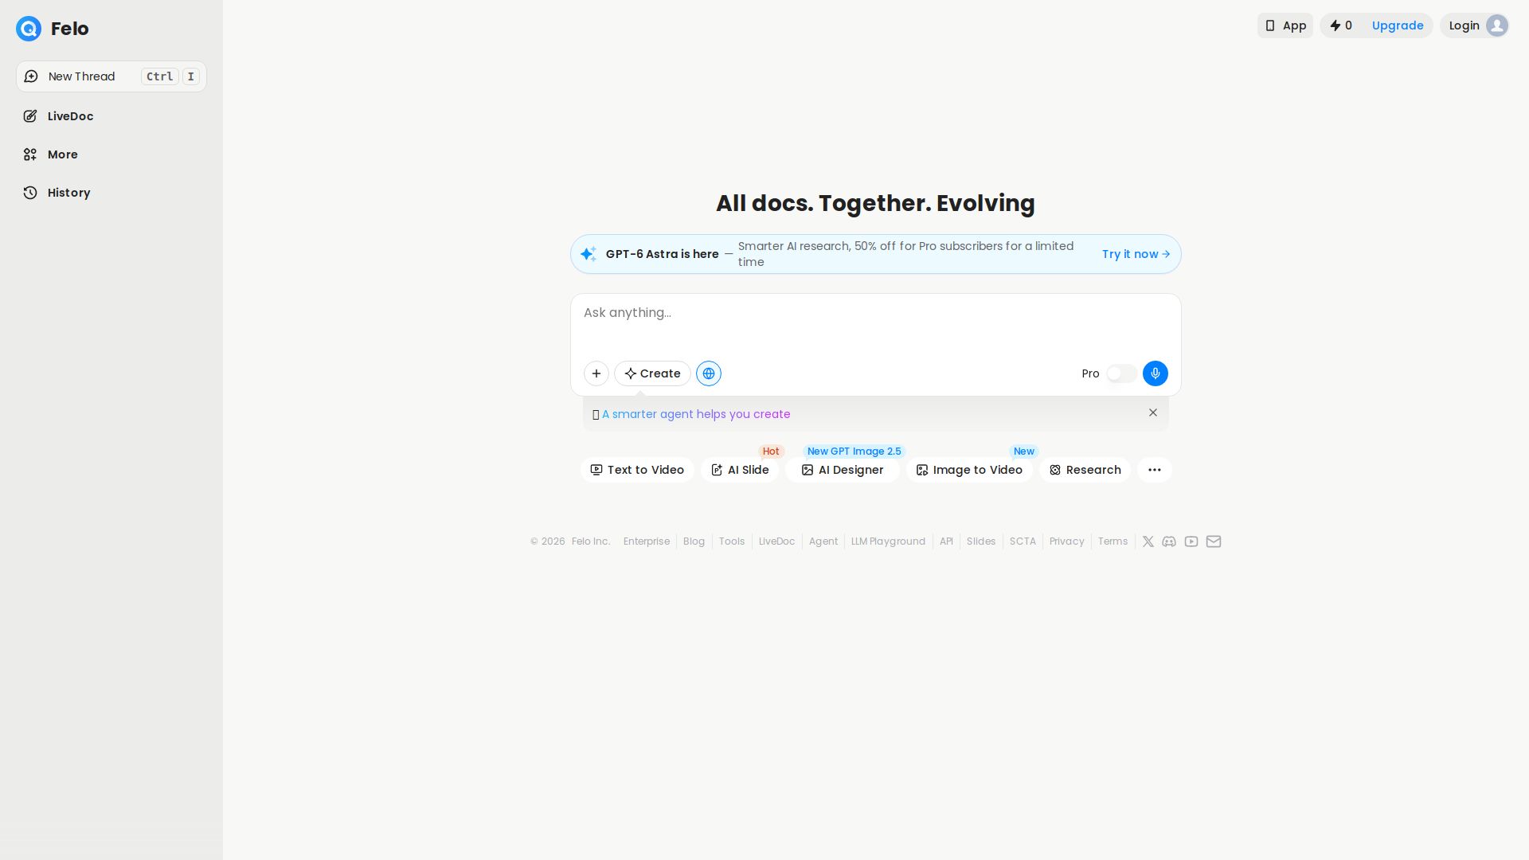Dismiss the smarter agent tip
The width and height of the screenshot is (1529, 860).
[1153, 412]
